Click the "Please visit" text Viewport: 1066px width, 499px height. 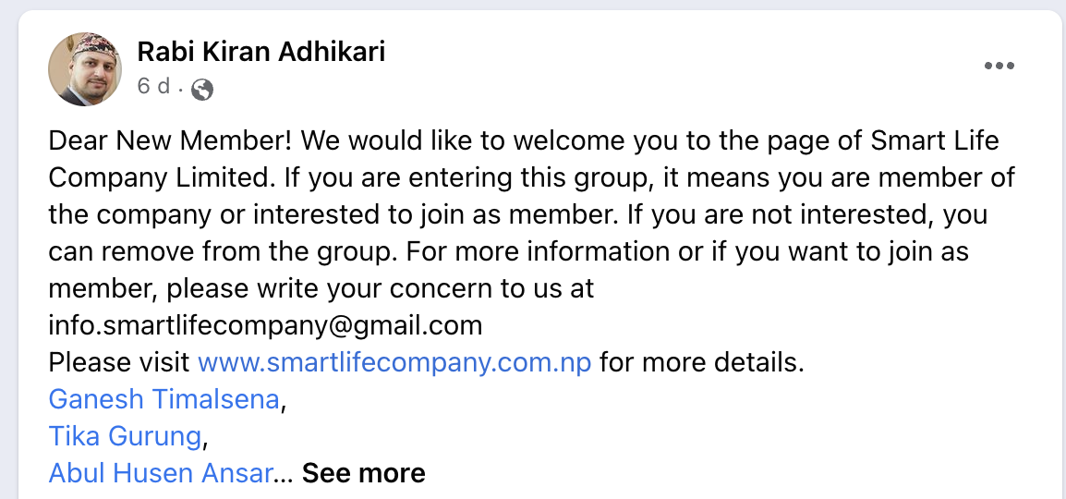[120, 361]
